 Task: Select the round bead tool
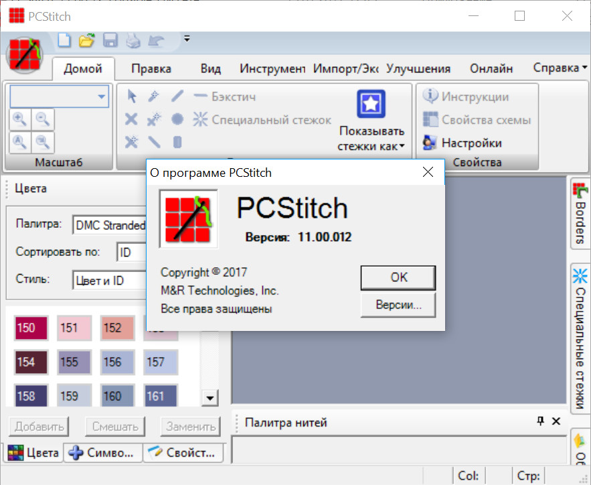coord(177,119)
